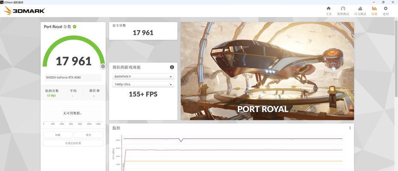
Task: Click the 155+ FPS estimate
Action: (143, 94)
